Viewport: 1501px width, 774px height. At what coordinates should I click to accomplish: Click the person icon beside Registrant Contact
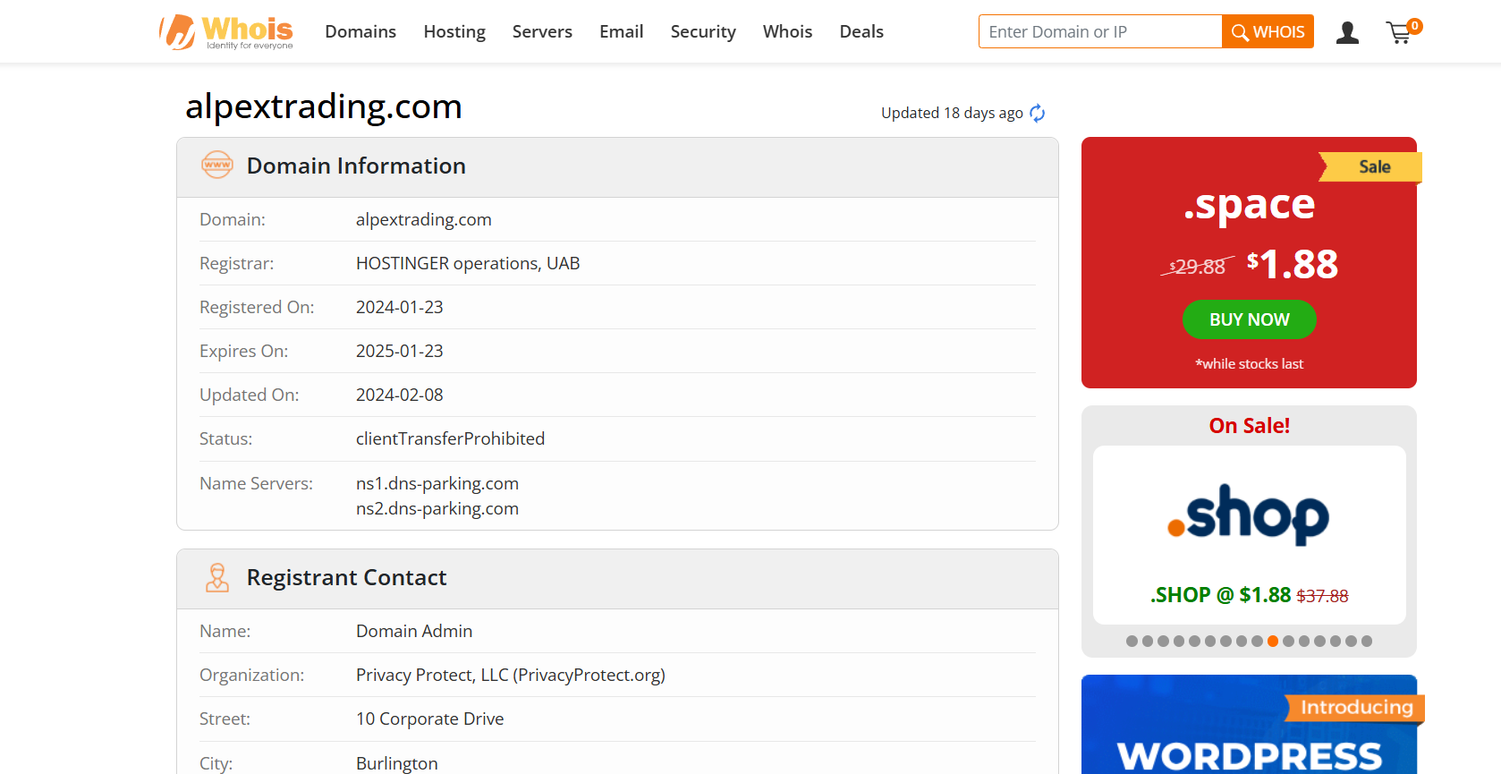click(x=216, y=577)
